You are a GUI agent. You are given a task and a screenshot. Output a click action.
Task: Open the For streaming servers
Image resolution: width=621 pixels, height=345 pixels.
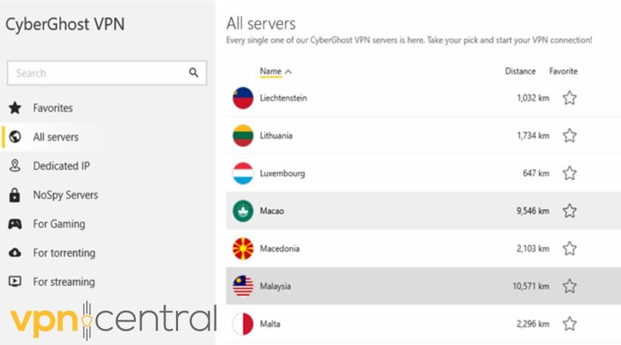(63, 282)
